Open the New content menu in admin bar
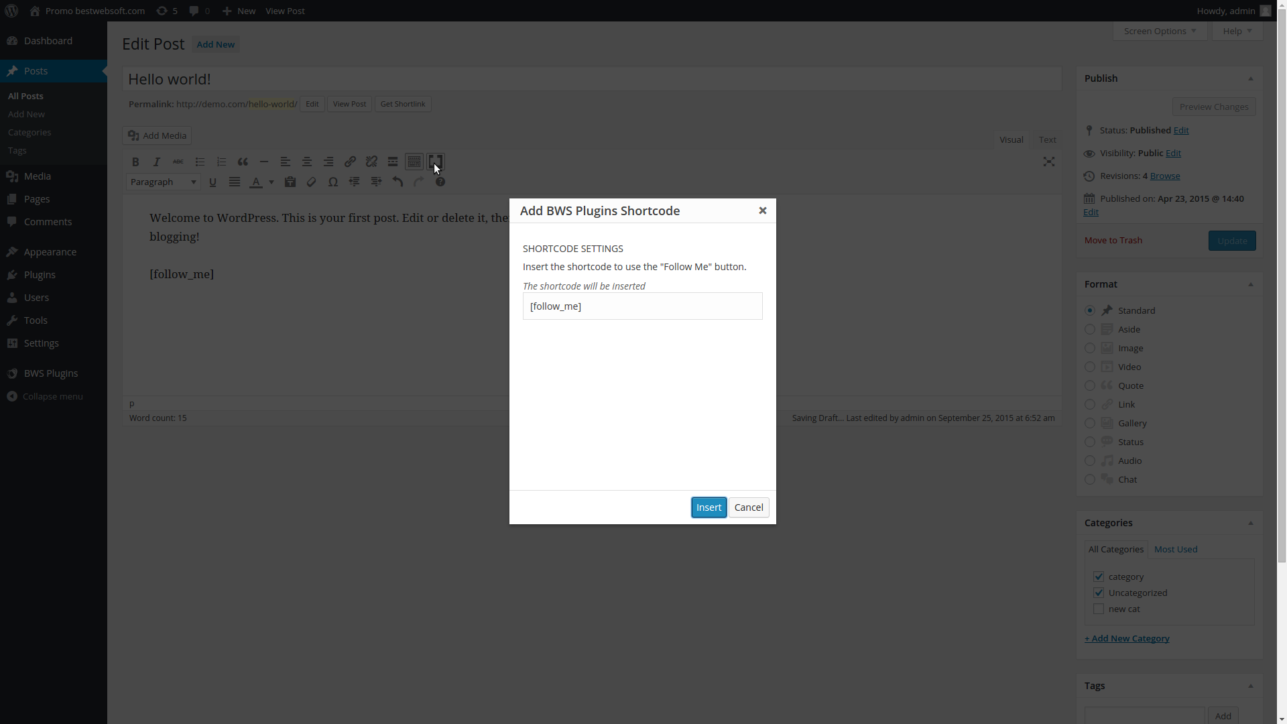This screenshot has width=1287, height=724. pyautogui.click(x=239, y=11)
